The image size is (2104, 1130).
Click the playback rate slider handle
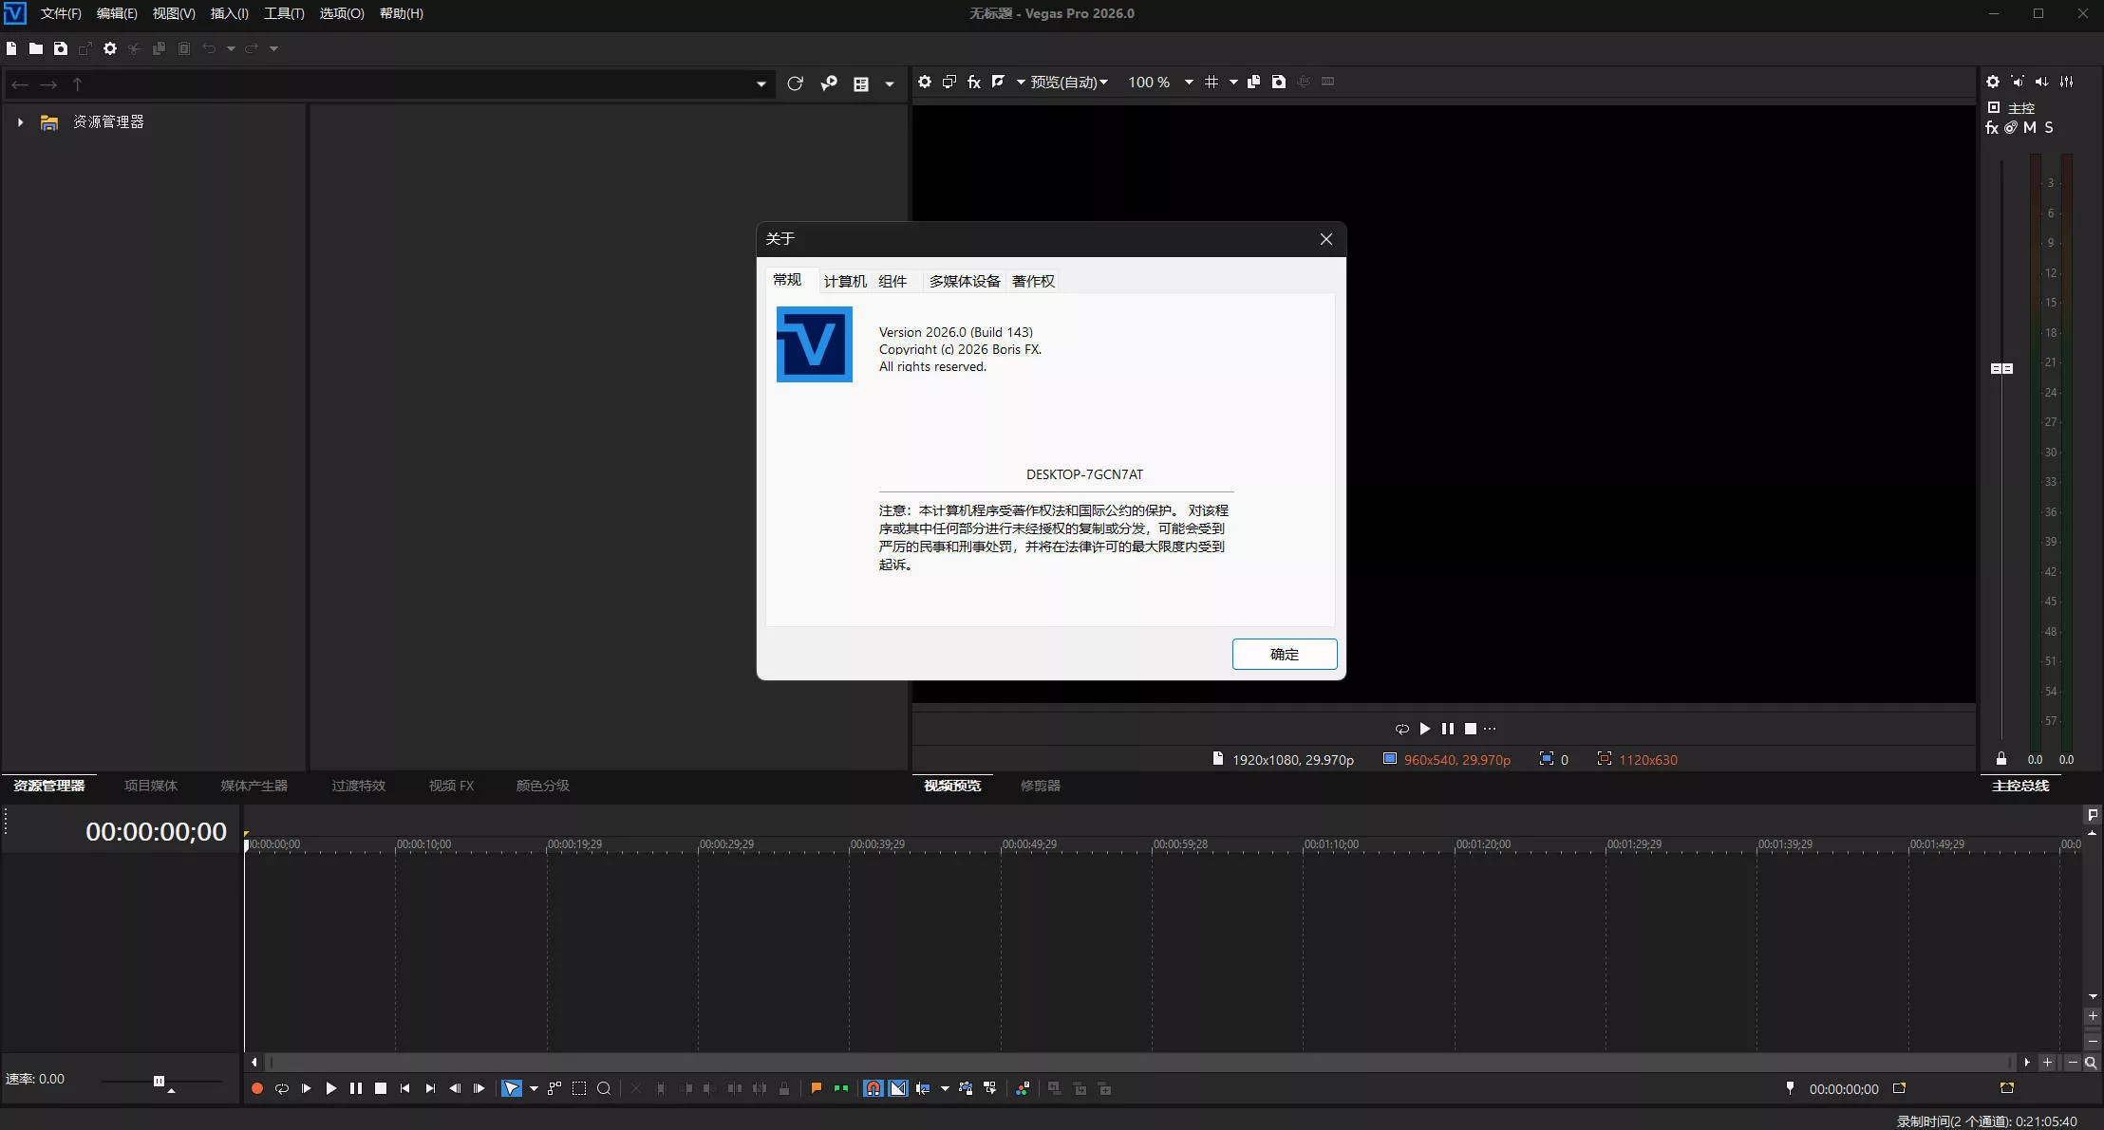(x=159, y=1081)
